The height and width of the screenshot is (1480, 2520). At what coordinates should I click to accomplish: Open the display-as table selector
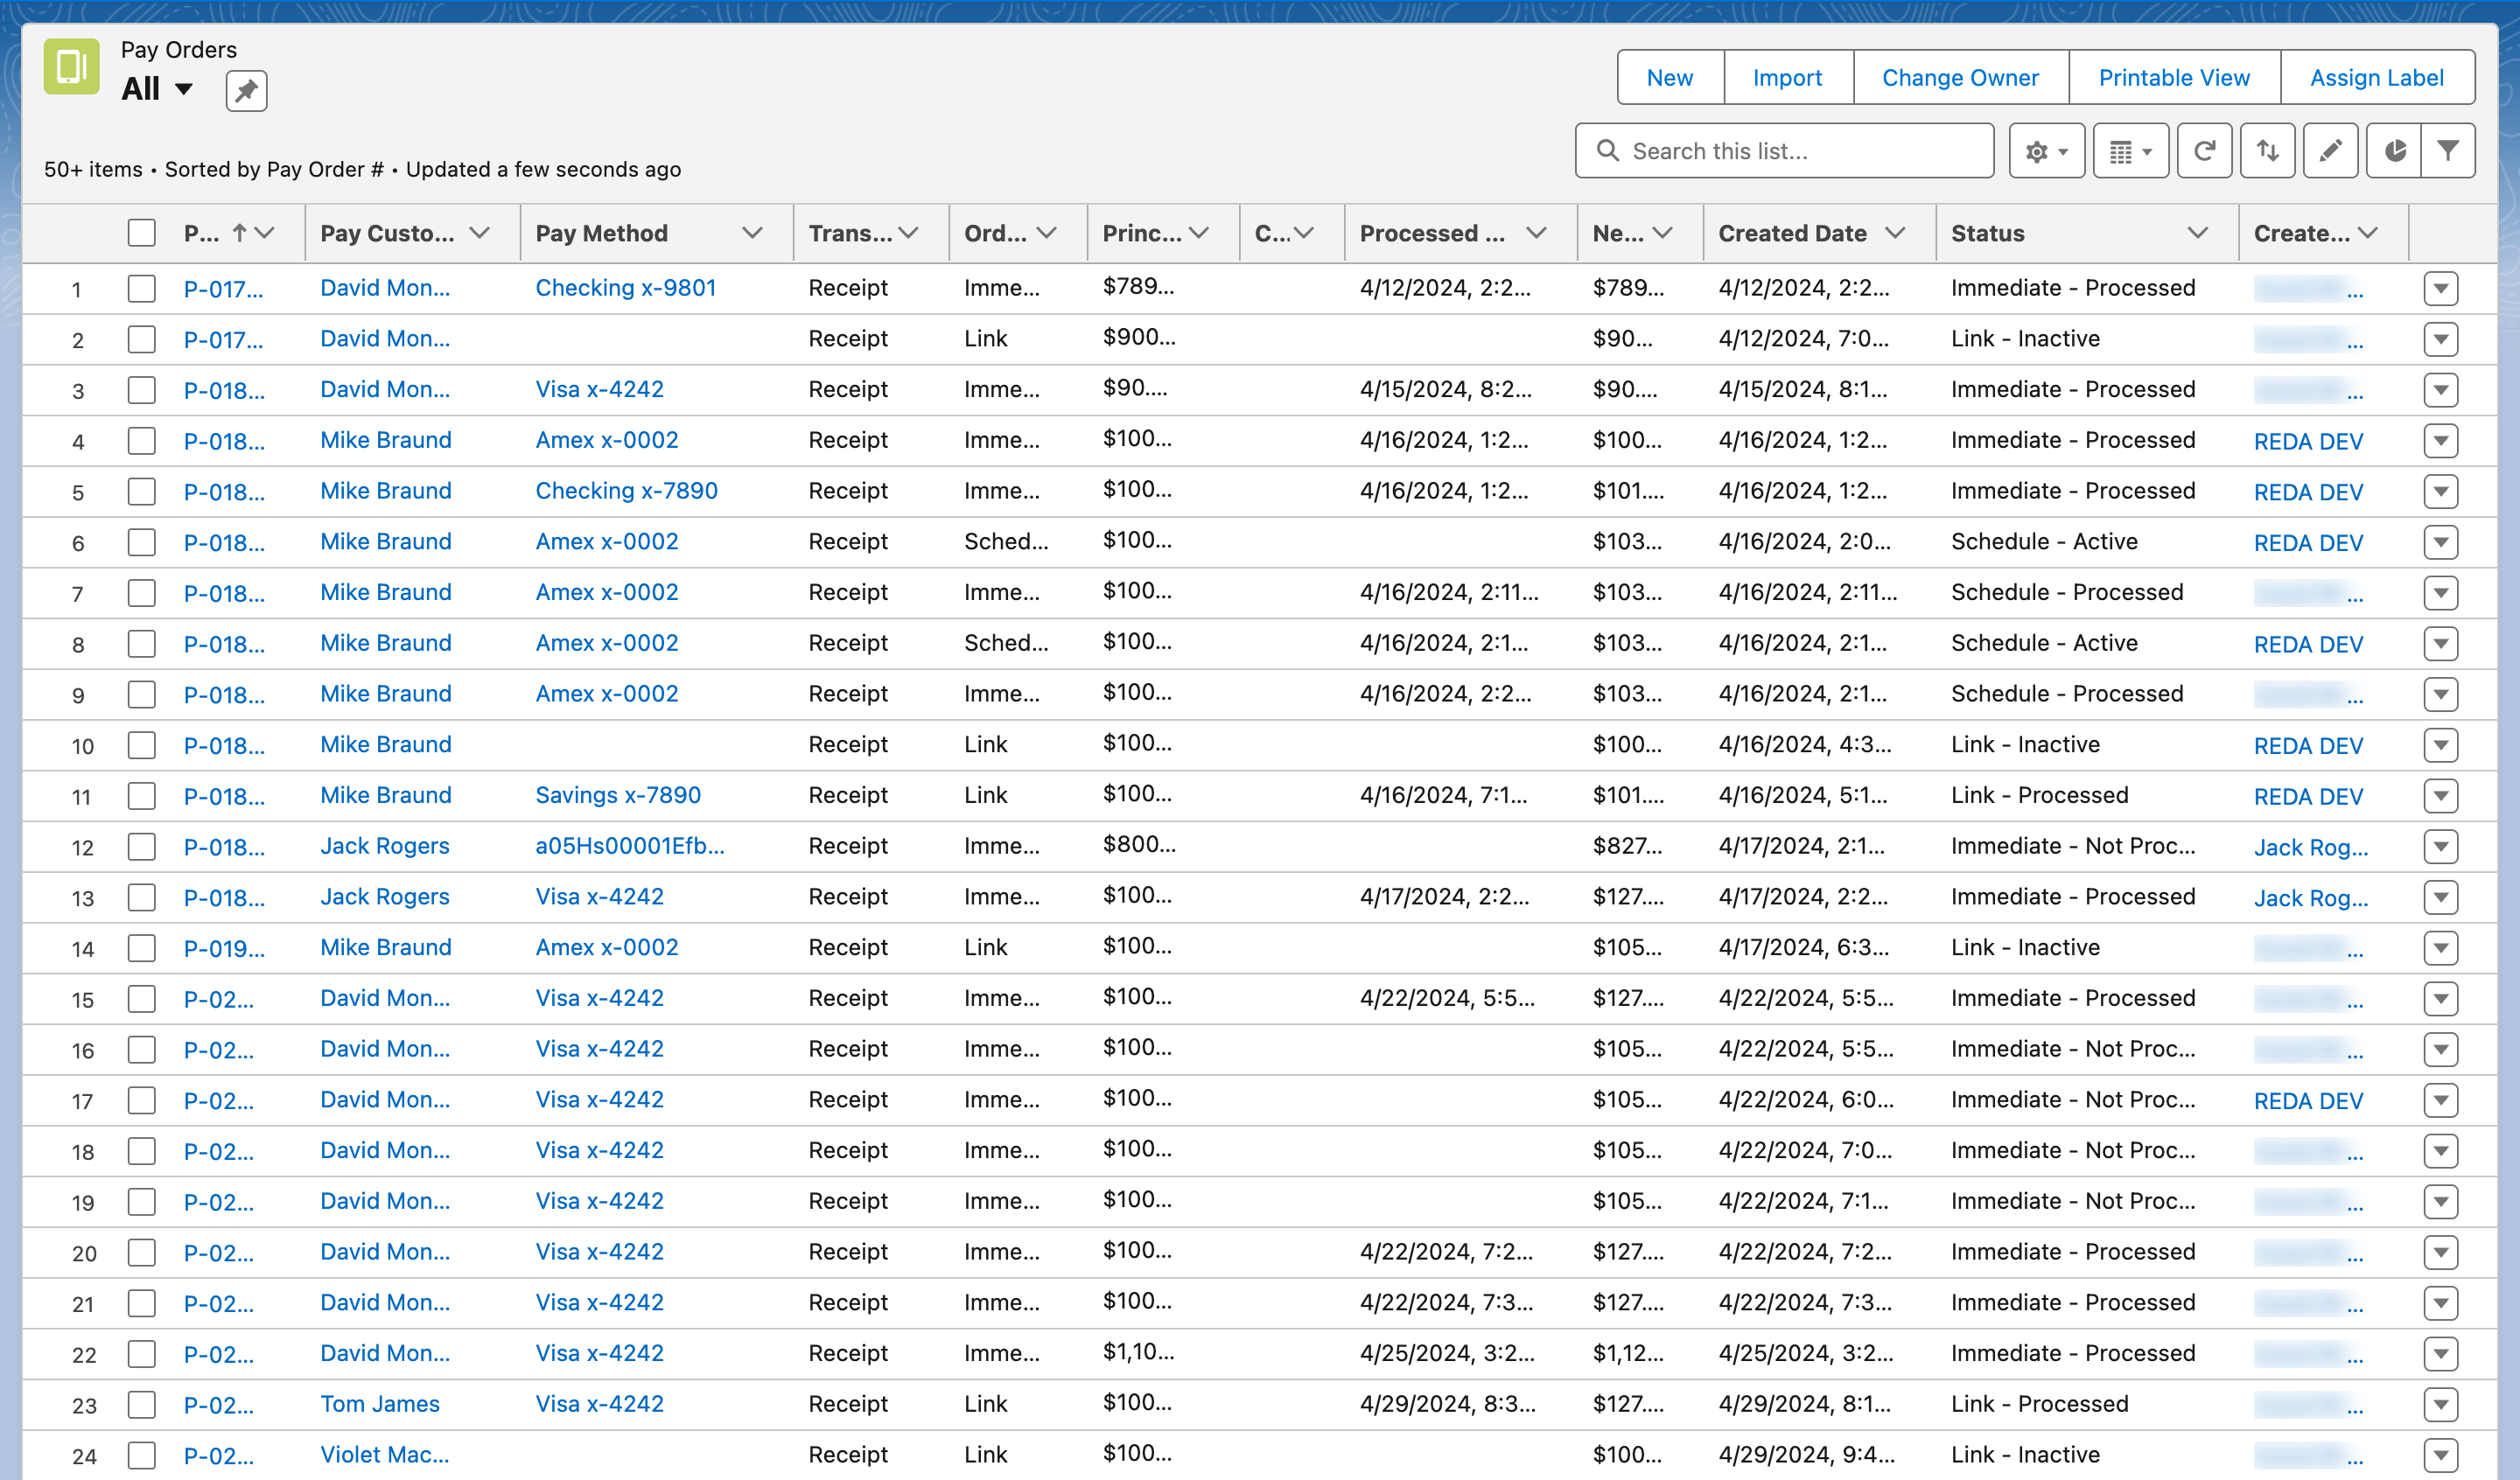[2130, 151]
